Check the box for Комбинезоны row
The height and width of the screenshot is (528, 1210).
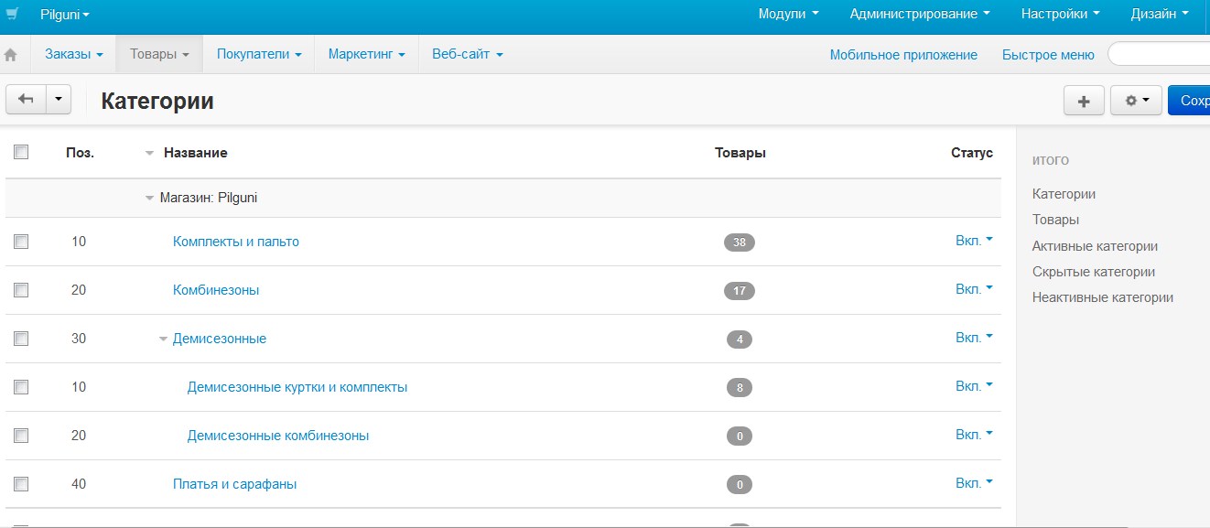pyautogui.click(x=21, y=290)
